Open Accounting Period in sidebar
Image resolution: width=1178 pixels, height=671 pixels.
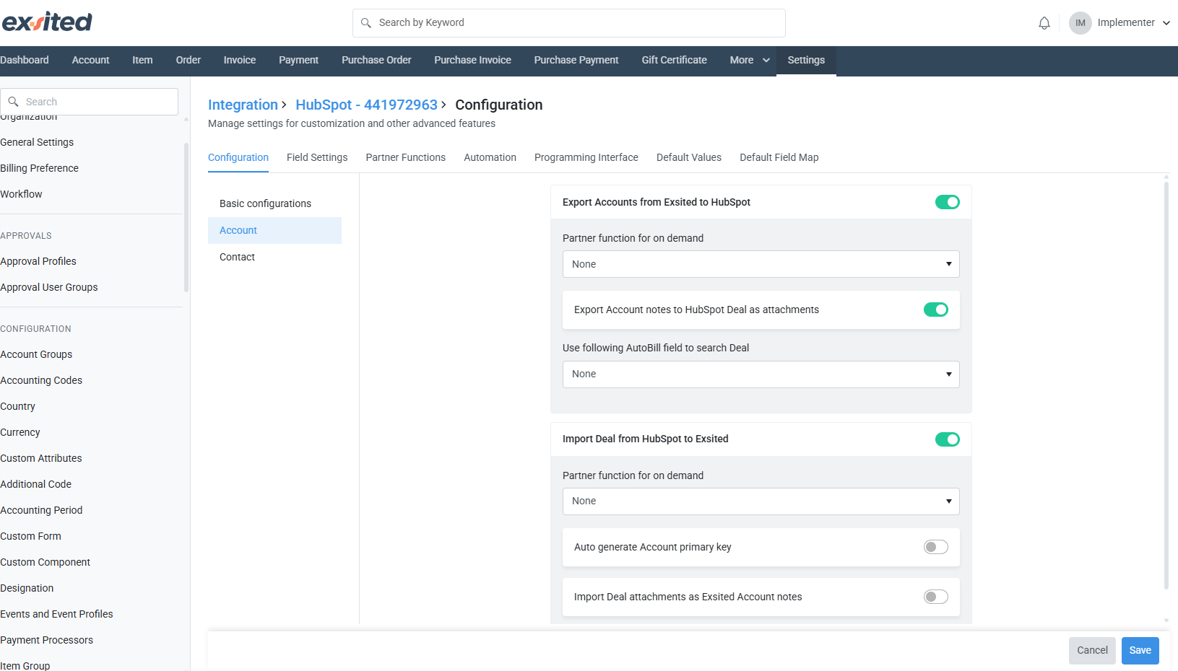(x=41, y=510)
